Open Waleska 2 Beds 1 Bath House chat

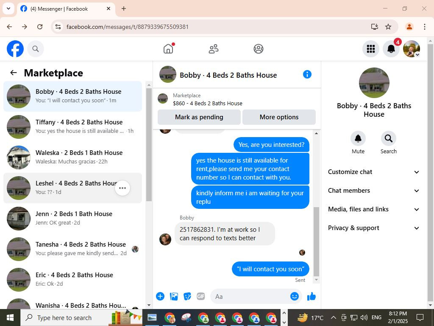[x=72, y=157]
